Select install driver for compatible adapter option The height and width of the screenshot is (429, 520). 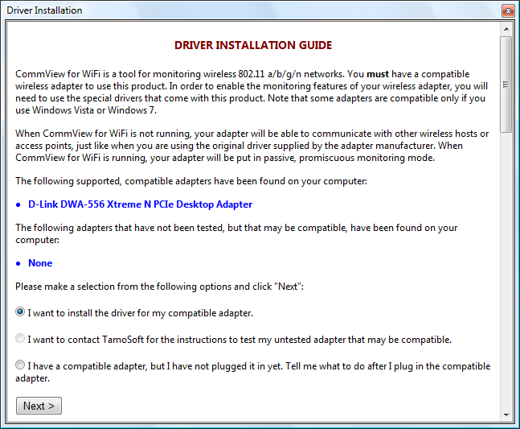click(20, 311)
